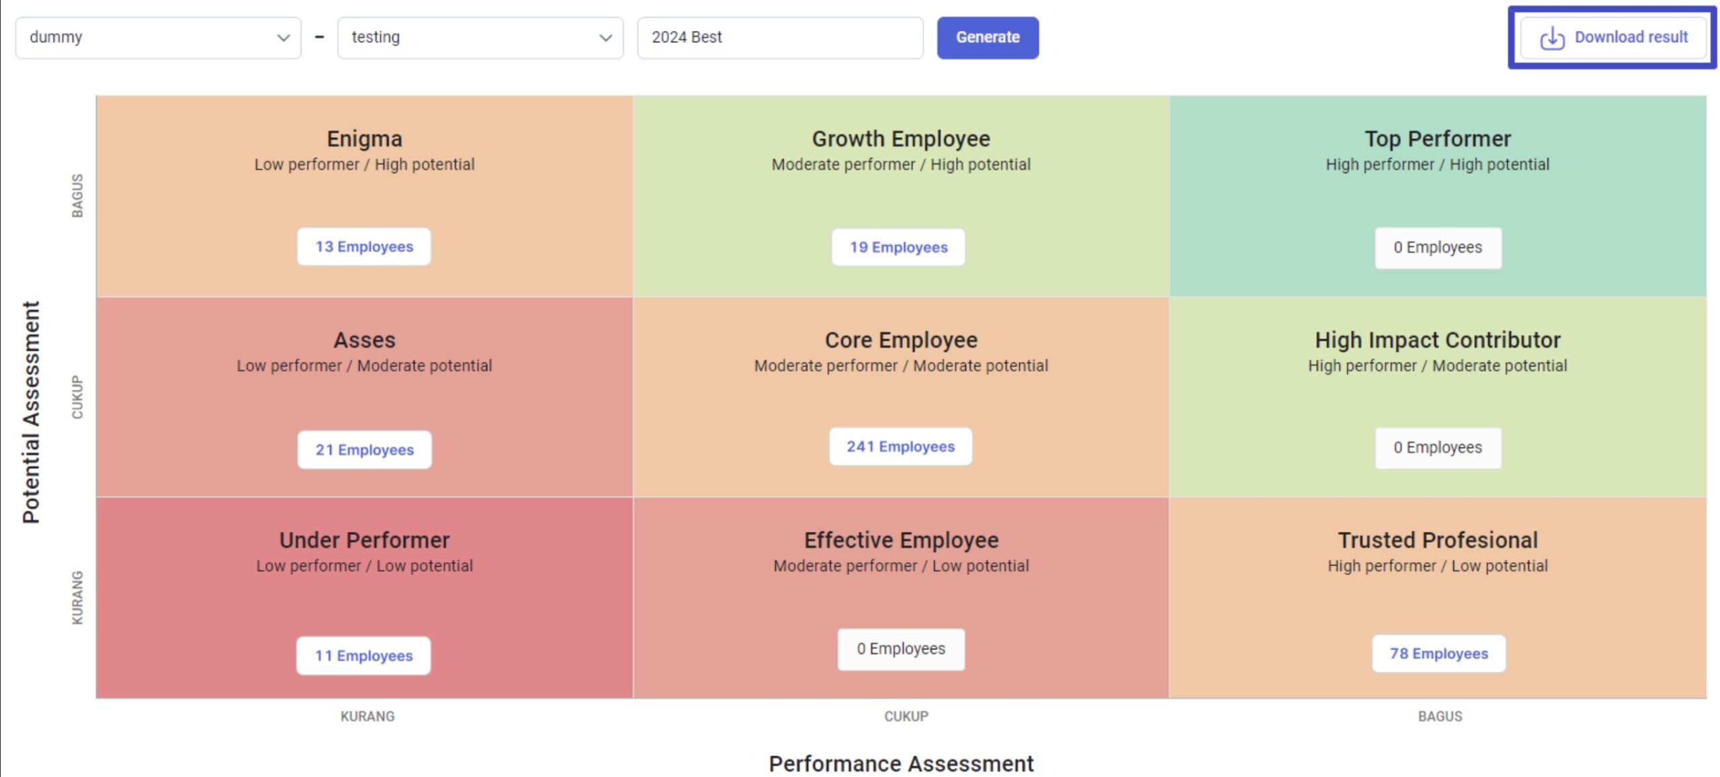View 21 Employees in Asses cell
Viewport: 1720px width, 777px height.
pos(364,449)
